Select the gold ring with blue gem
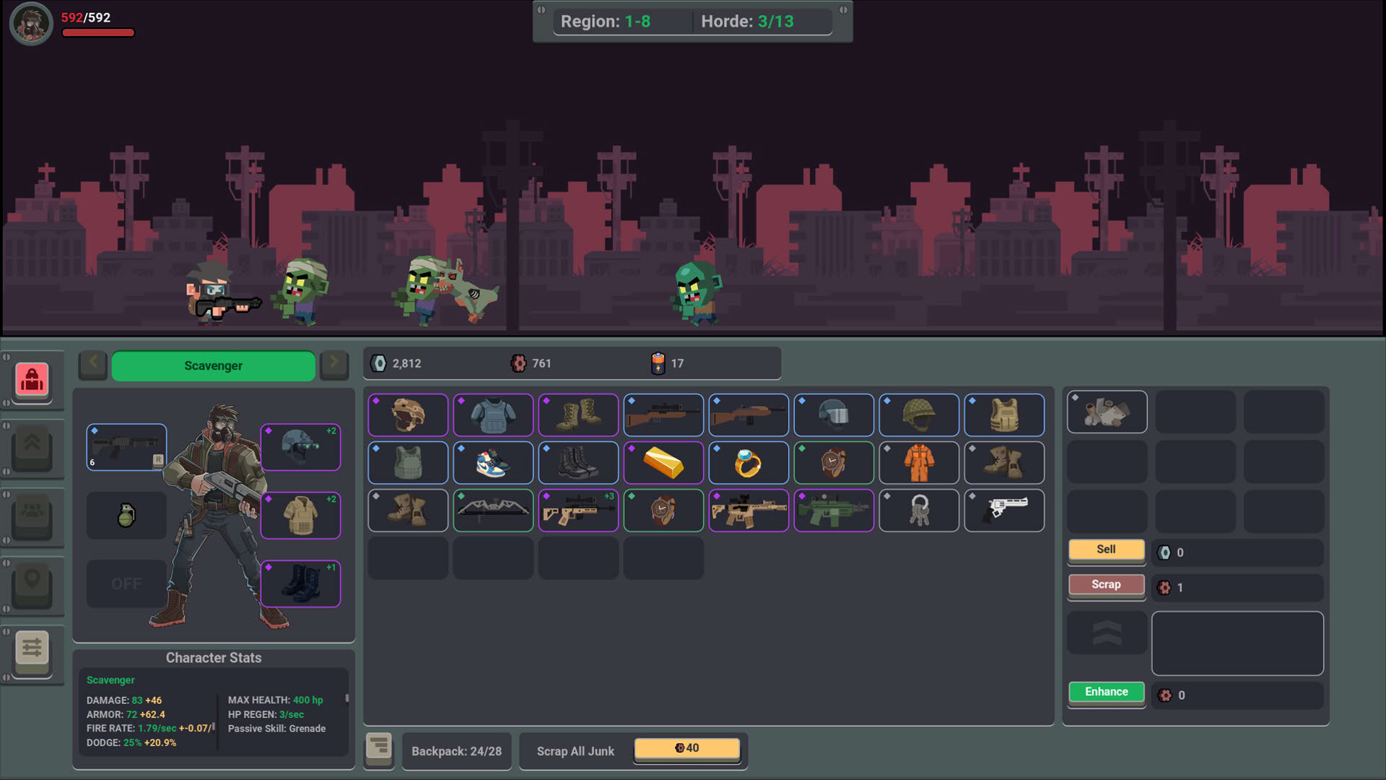1386x780 pixels. (x=749, y=463)
